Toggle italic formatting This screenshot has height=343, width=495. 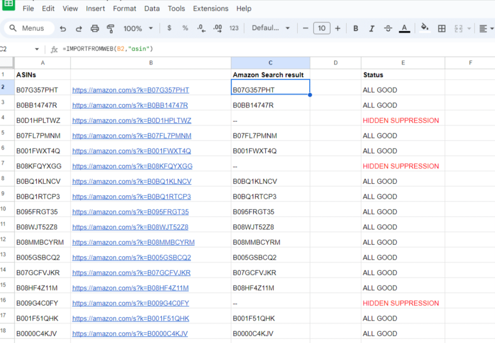tap(372, 29)
